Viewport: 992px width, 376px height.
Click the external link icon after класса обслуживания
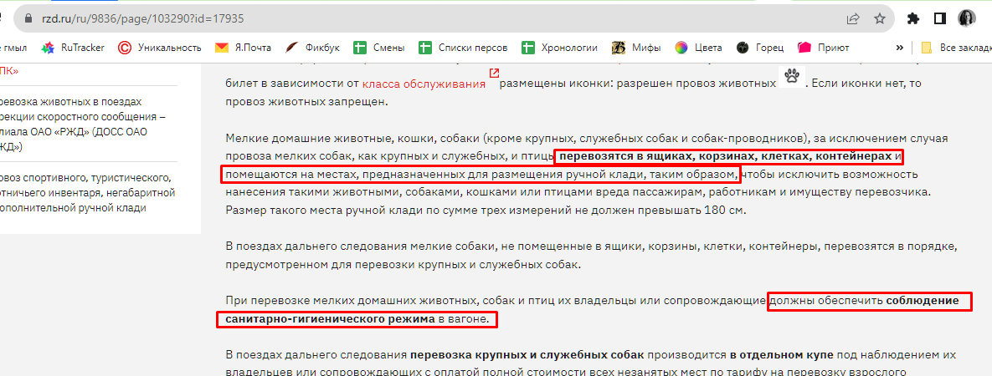[x=493, y=74]
